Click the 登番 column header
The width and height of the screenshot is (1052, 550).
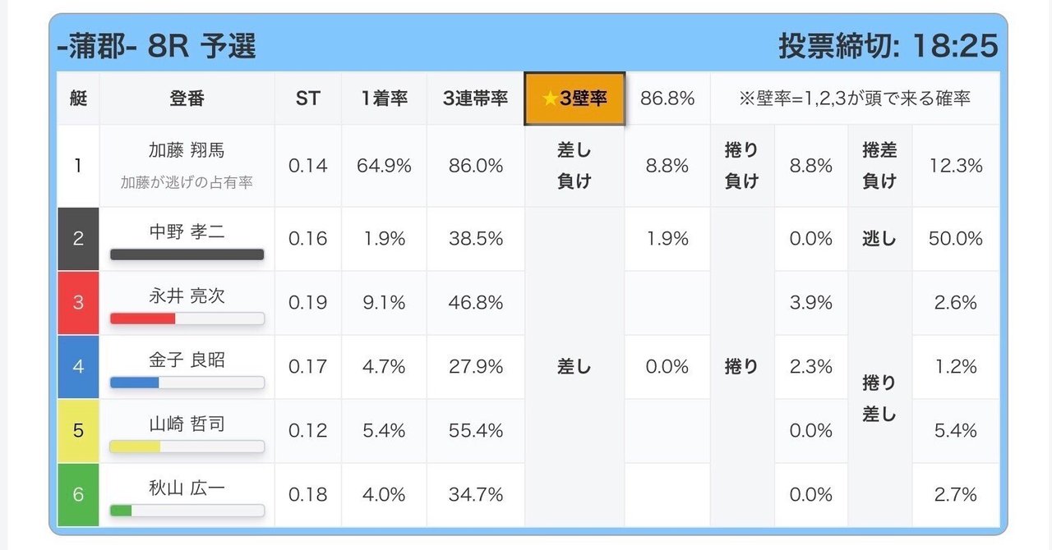[187, 98]
